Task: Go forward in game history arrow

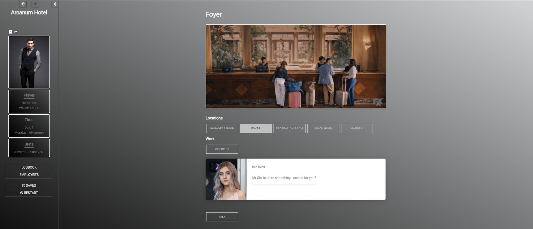Action: click(35, 4)
